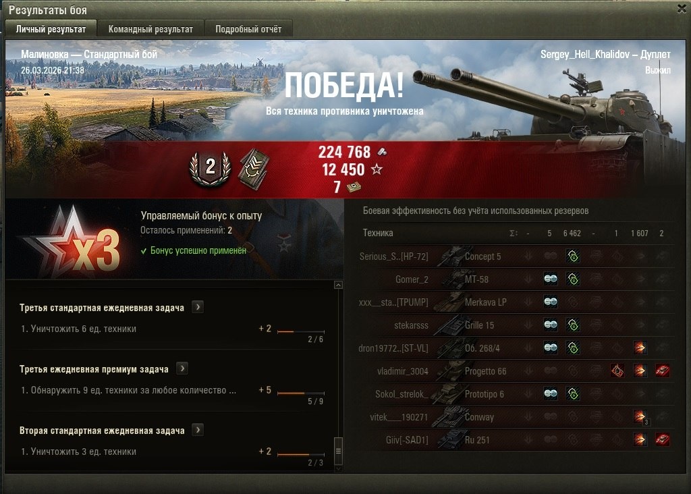691x494 pixels.
Task: Select the Личный результат tab
Action: coord(51,29)
